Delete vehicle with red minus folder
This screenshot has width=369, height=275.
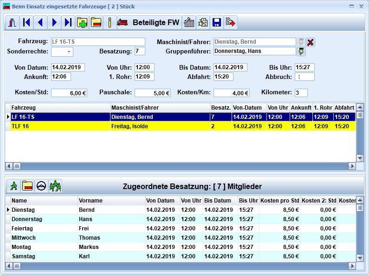point(96,23)
